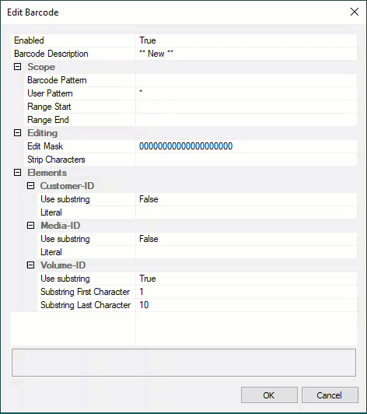The width and height of the screenshot is (367, 414).
Task: Click the Volume-ID group header
Action: 63,265
